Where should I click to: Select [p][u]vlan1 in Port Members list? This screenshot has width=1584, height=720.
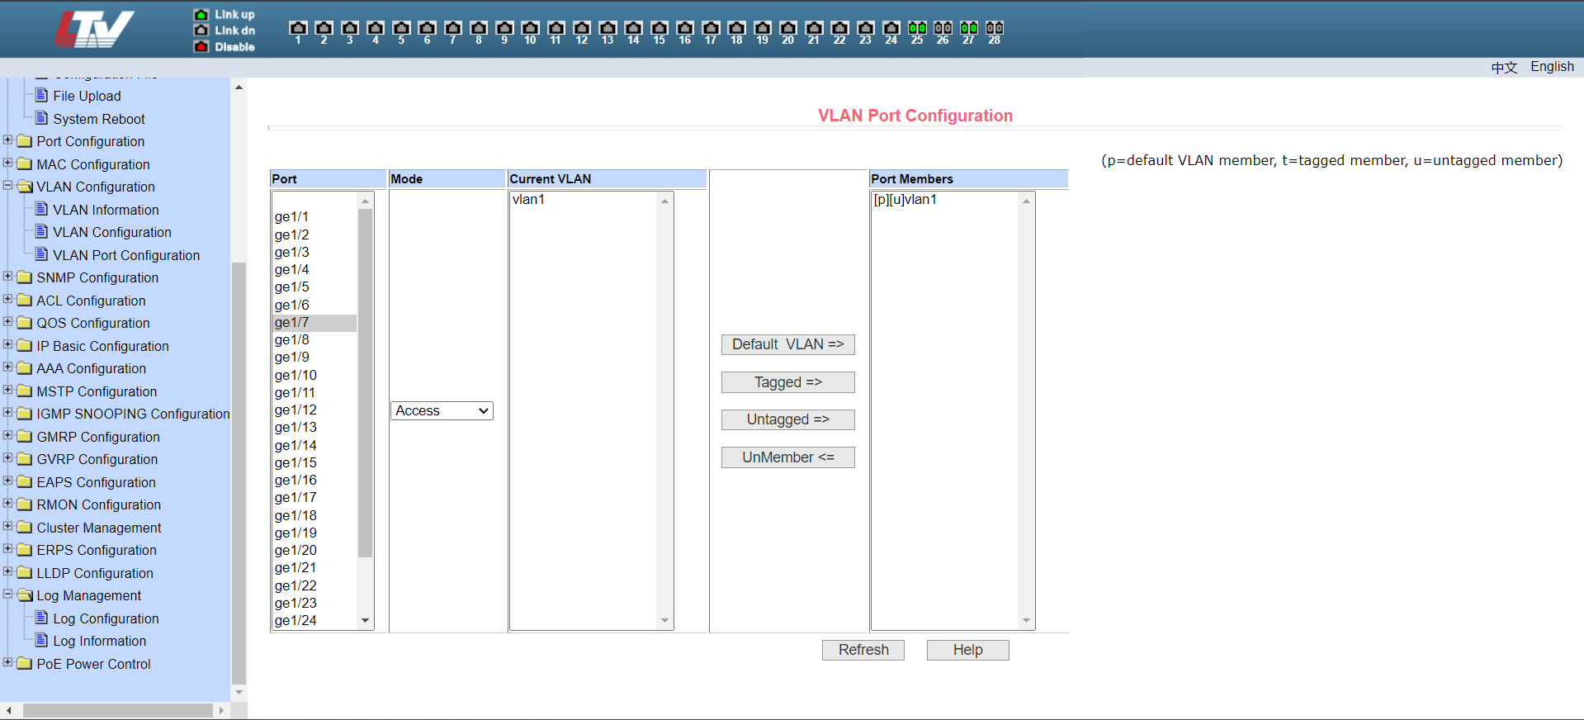click(944, 199)
